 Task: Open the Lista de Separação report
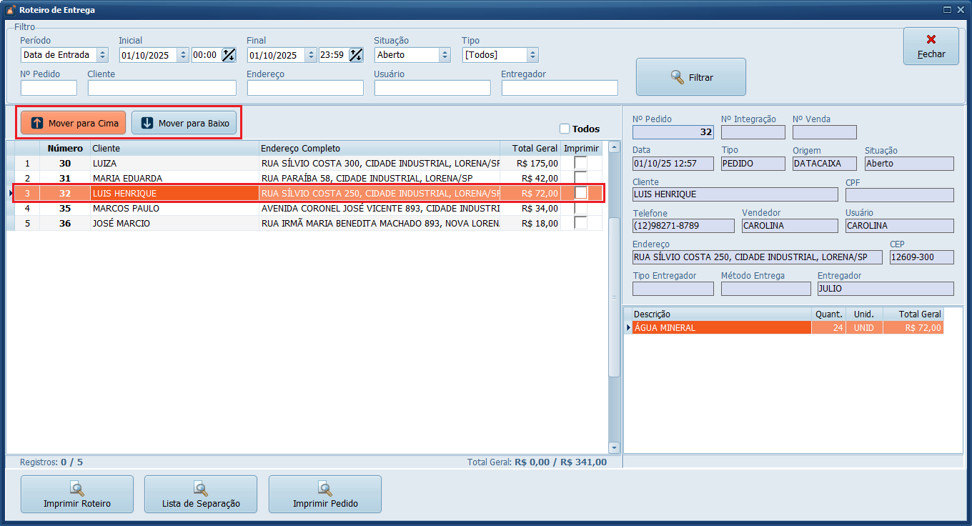(x=201, y=495)
